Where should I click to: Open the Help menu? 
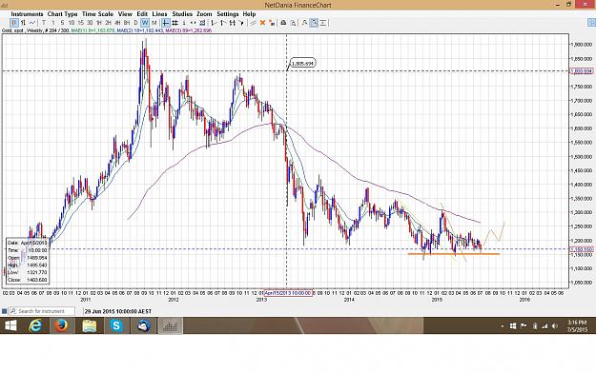(249, 14)
